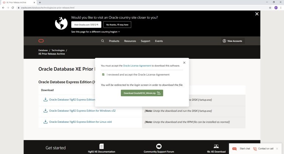Click the View Accounts button
The image size is (284, 154).
[x=233, y=41]
